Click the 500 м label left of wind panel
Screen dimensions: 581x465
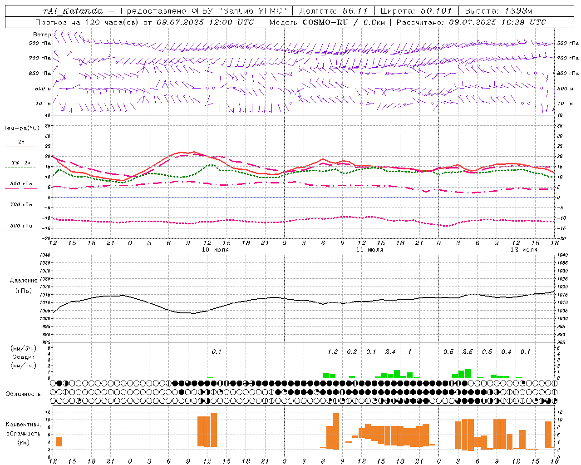click(43, 89)
